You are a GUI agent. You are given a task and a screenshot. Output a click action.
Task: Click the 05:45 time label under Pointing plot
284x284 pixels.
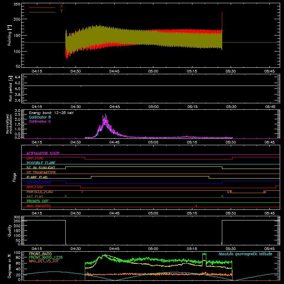pos(269,71)
